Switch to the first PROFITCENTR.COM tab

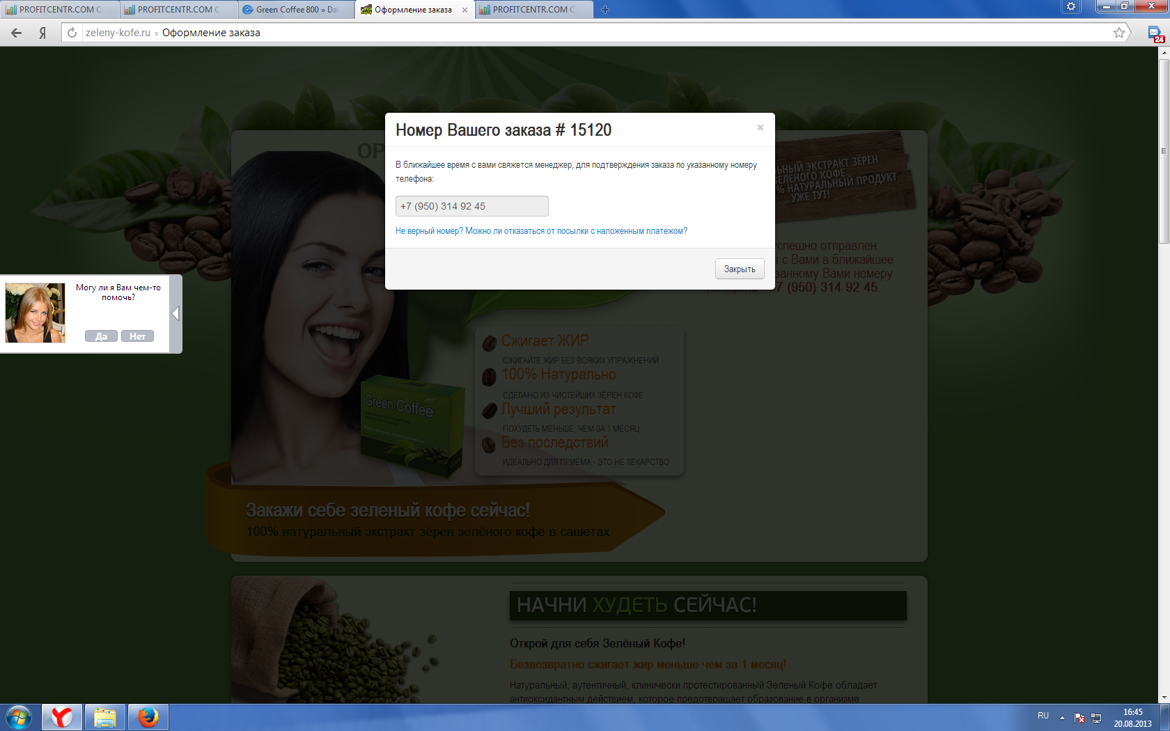60,10
